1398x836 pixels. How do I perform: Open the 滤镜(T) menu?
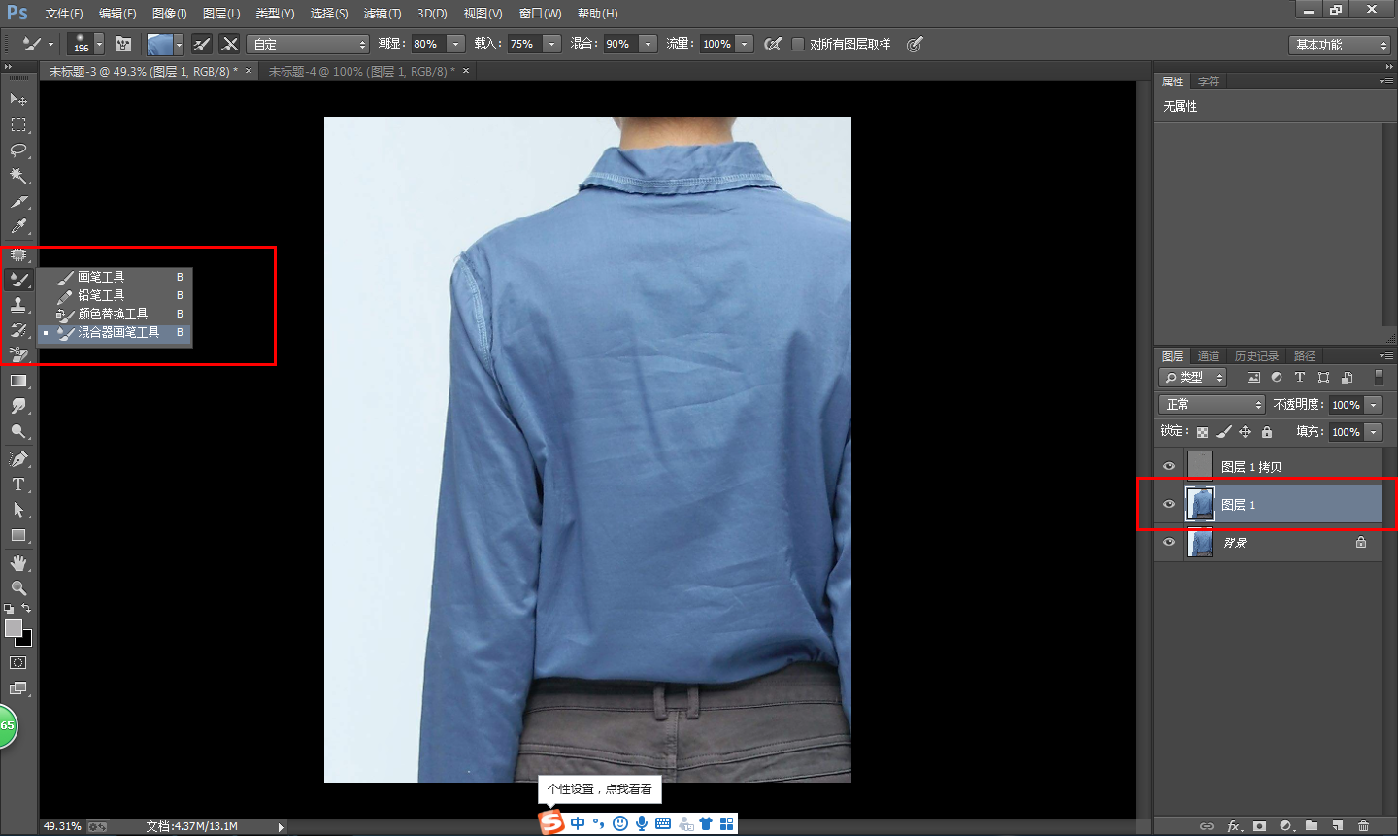pyautogui.click(x=382, y=14)
